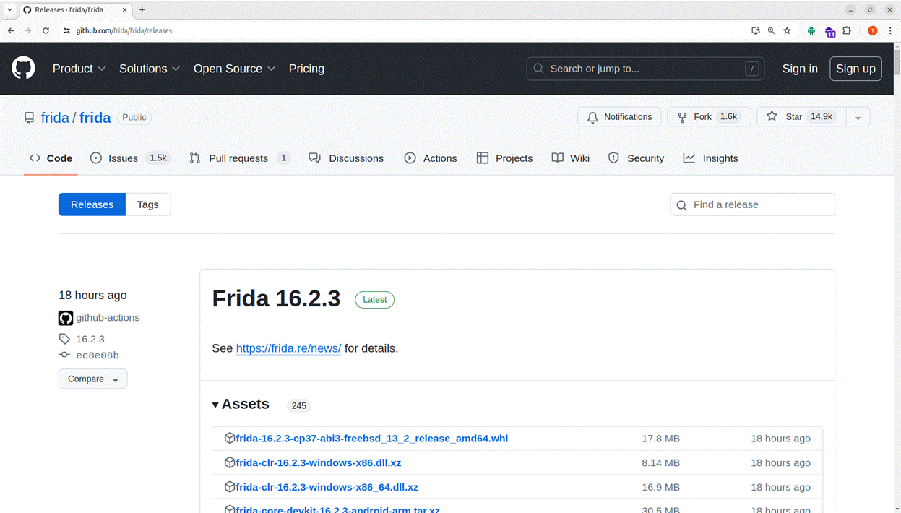The height and width of the screenshot is (513, 901).
Task: Select the Releases button
Action: click(x=92, y=204)
